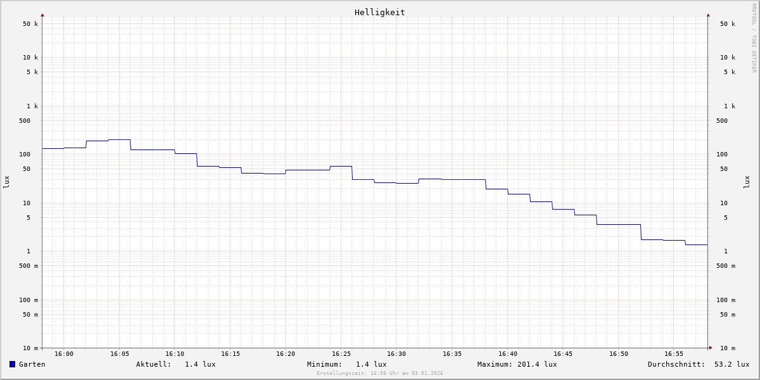Image resolution: width=760 pixels, height=380 pixels.
Task: Select the "16:35" time axis label
Action: tap(452, 354)
